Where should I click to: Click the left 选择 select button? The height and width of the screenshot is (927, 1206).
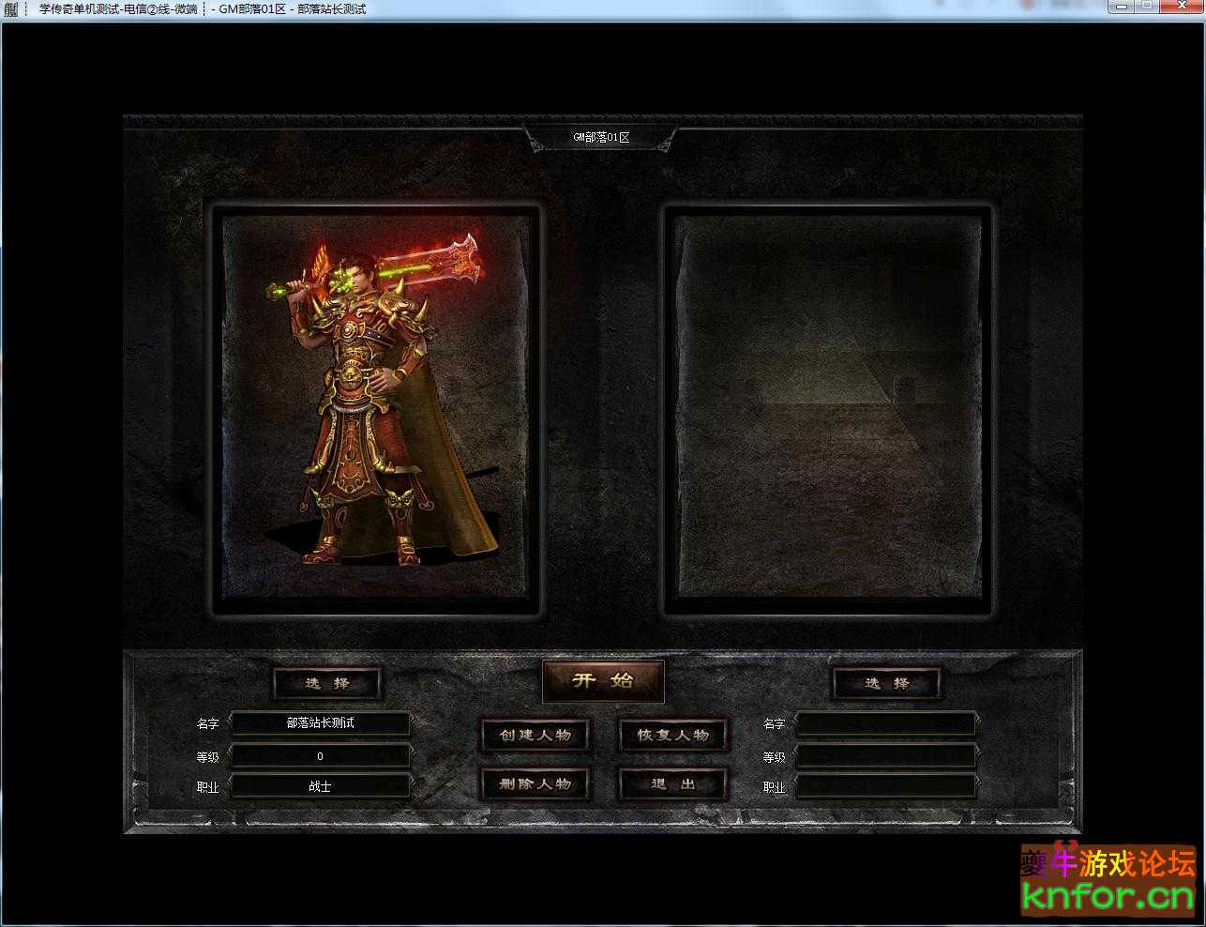327,683
